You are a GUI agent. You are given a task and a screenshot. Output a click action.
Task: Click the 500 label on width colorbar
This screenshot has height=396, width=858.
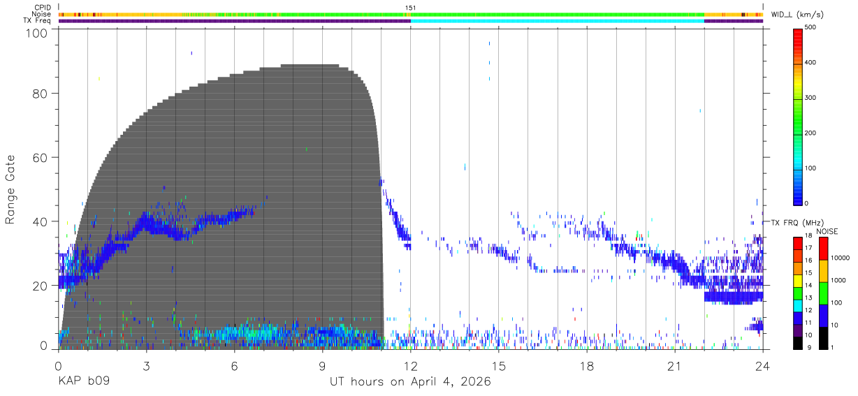(810, 28)
